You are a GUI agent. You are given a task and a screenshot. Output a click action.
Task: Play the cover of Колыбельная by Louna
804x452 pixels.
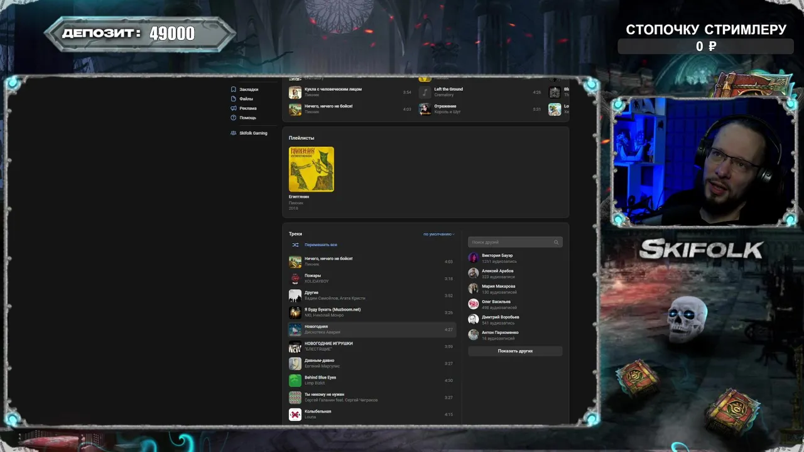[295, 414]
